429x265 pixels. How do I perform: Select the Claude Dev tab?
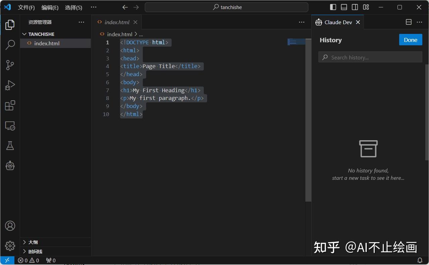coord(338,22)
